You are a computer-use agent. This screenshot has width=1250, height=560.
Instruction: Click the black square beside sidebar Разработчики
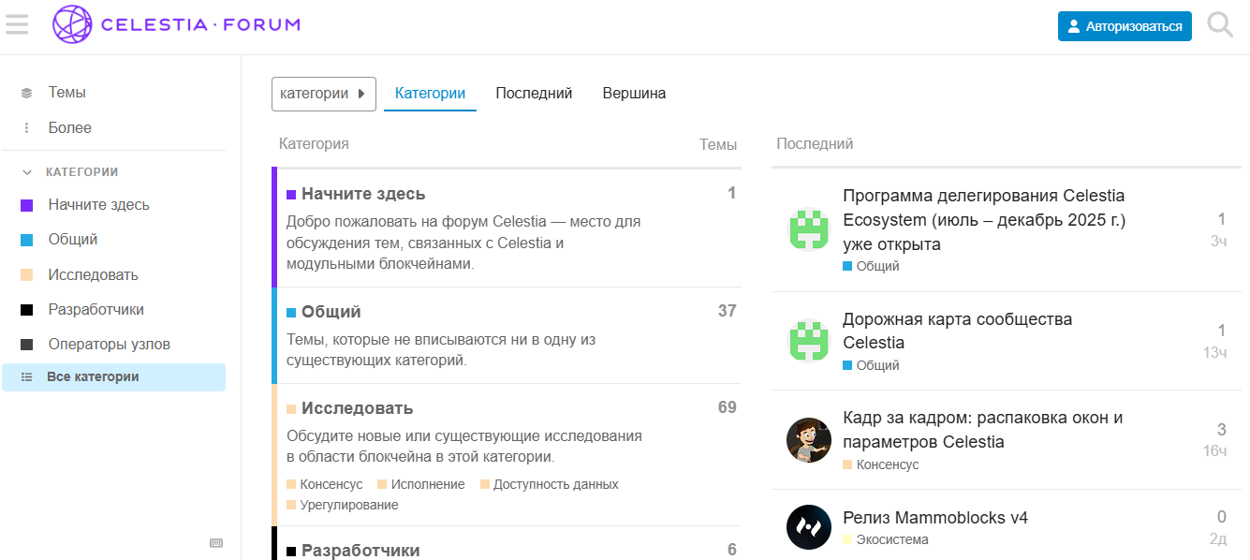(27, 310)
